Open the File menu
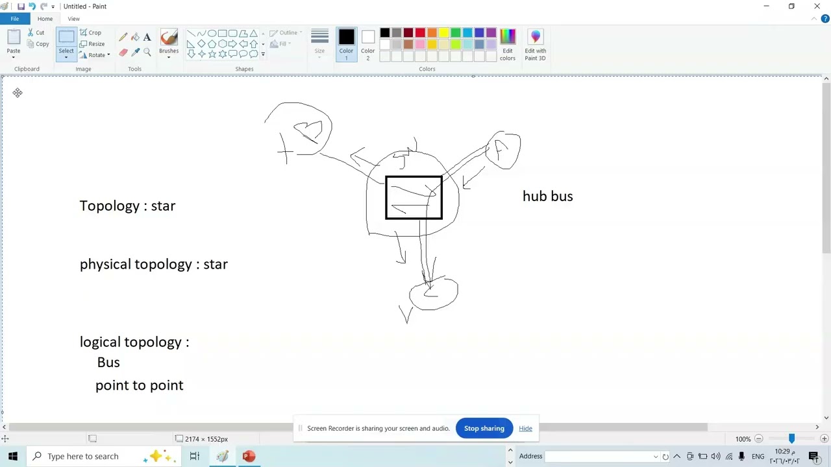The height and width of the screenshot is (467, 831). click(x=14, y=19)
